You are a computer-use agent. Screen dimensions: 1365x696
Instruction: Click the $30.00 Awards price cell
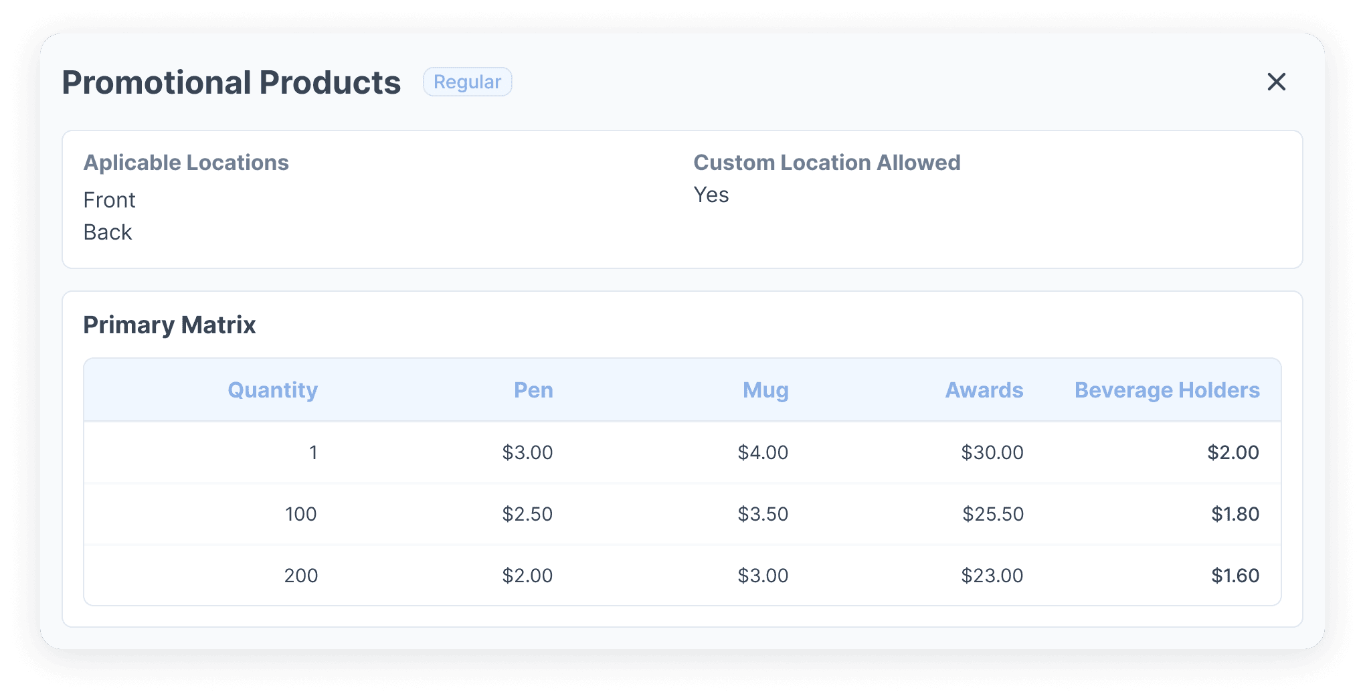(992, 452)
